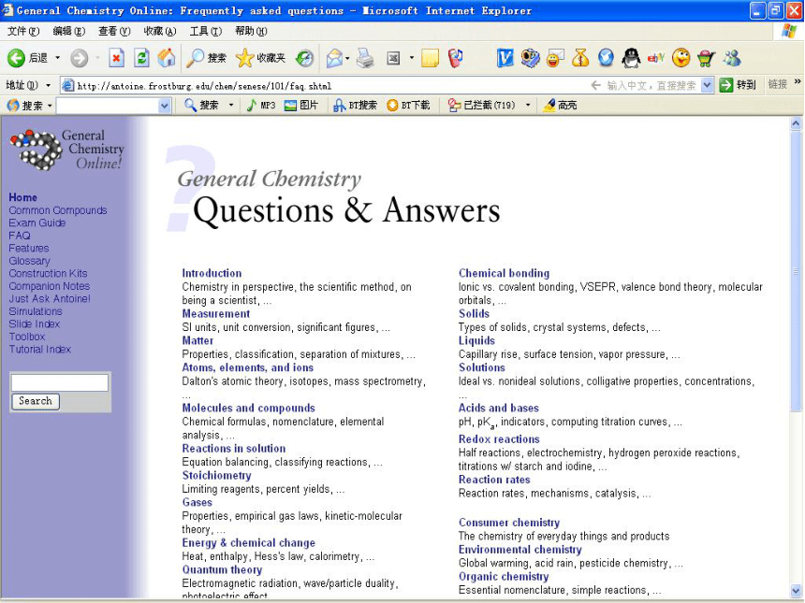Open the Back button history dropdown arrow
This screenshot has width=805, height=603.
[57, 58]
